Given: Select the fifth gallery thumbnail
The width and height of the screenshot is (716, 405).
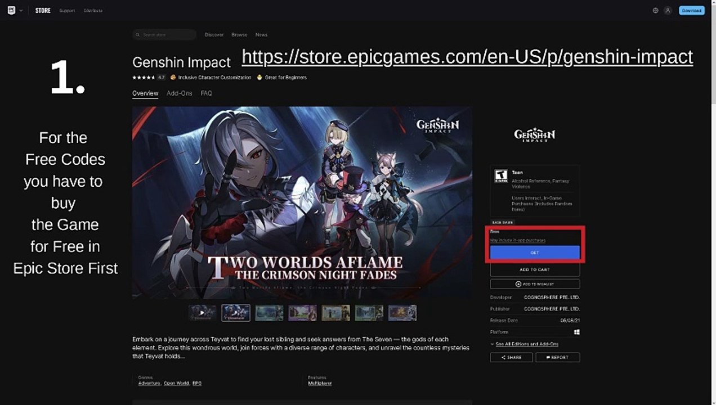Looking at the screenshot, I should click(335, 313).
